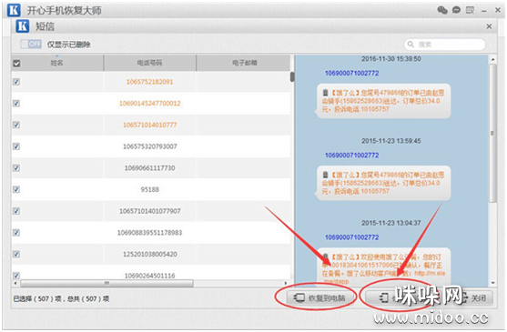The height and width of the screenshot is (332, 507).
Task: Select phone number 10690264501116
Action: tap(149, 276)
